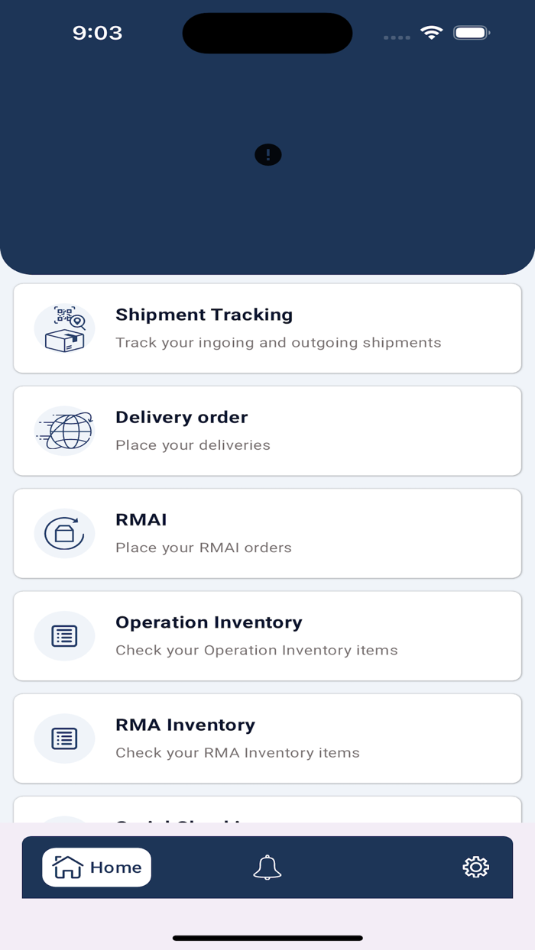Open the Delivery order card
Image resolution: width=535 pixels, height=950 pixels.
(x=267, y=430)
